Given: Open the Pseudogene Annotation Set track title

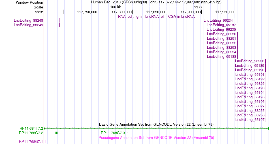Looking at the screenshot, I should click(x=156, y=138).
